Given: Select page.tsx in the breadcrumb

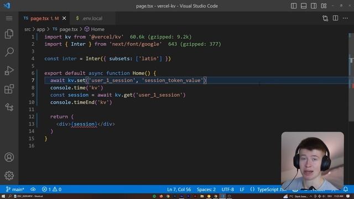Looking at the screenshot, I should tap(69, 29).
